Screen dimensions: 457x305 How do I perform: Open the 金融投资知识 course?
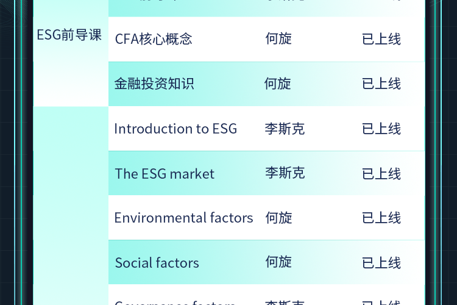click(x=154, y=84)
